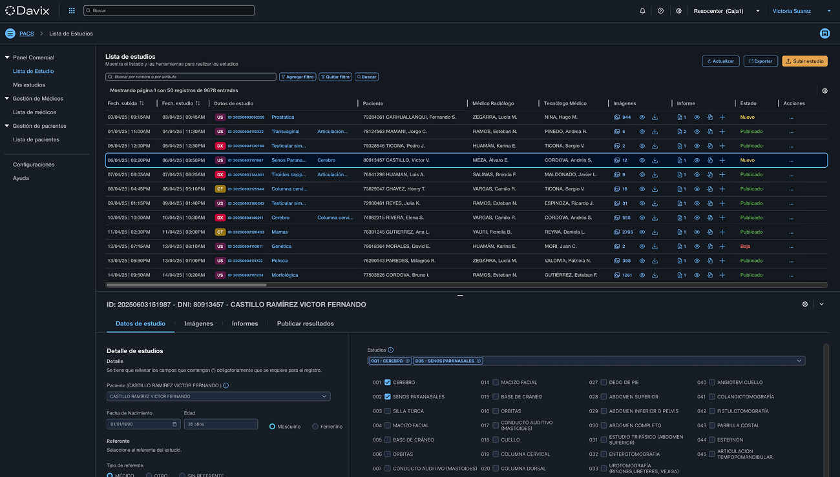Open the apps grid launcher icon

pos(72,11)
